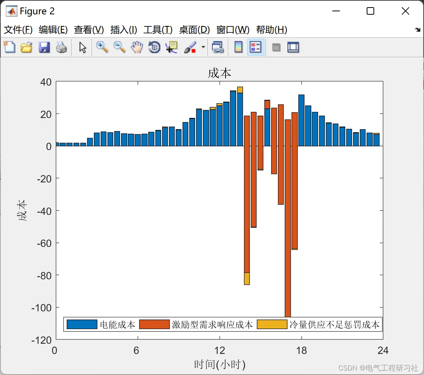Open file with the folder icon
Viewport: 424px width, 375px height.
tap(26, 47)
